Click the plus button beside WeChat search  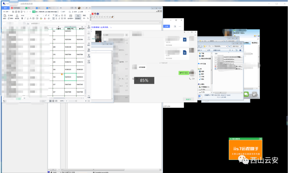[x=127, y=35]
